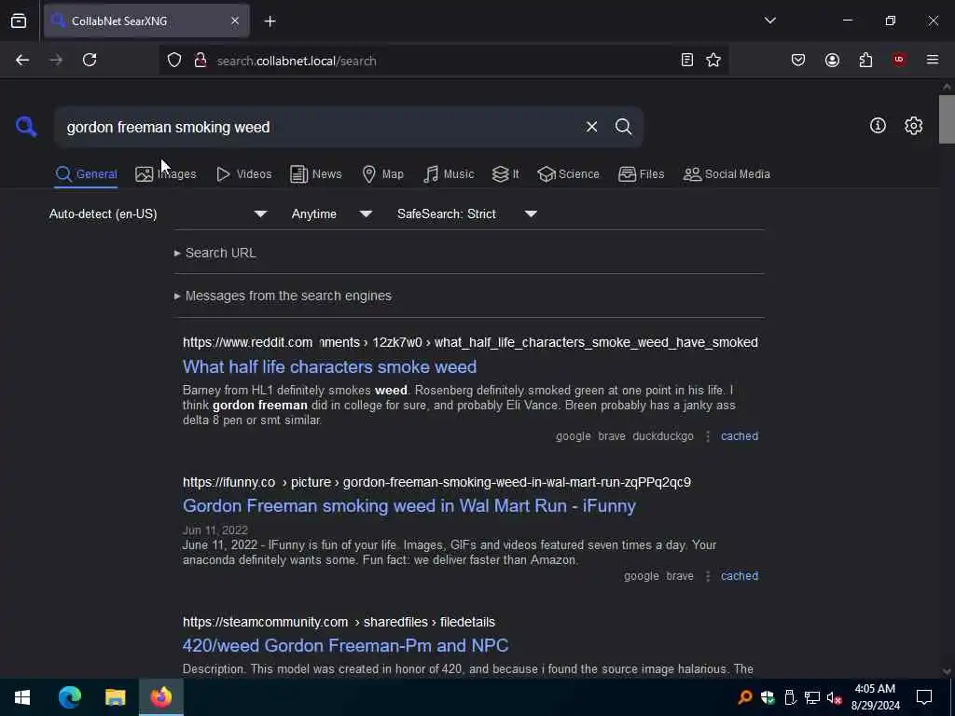Image resolution: width=955 pixels, height=716 pixels.
Task: Clear the search query with X
Action: pyautogui.click(x=591, y=127)
